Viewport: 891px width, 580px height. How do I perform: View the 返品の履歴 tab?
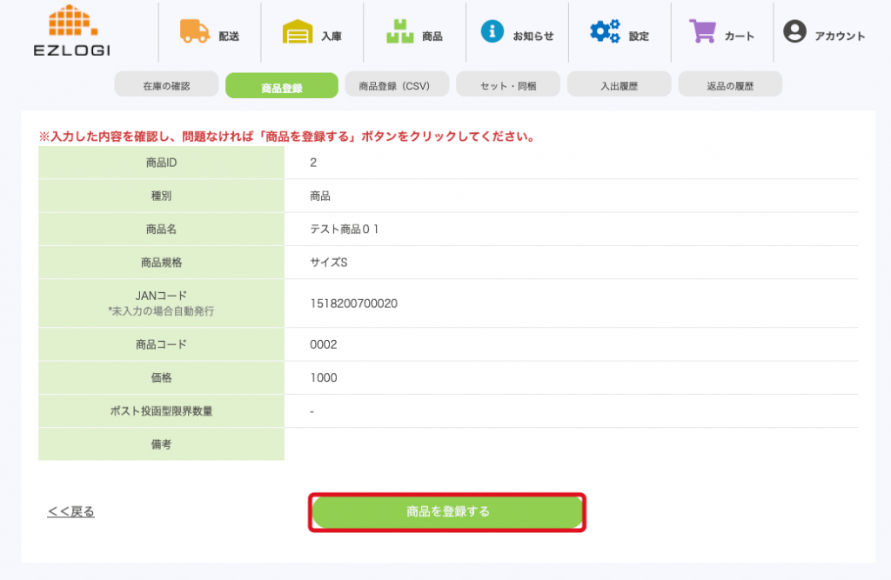tap(730, 86)
